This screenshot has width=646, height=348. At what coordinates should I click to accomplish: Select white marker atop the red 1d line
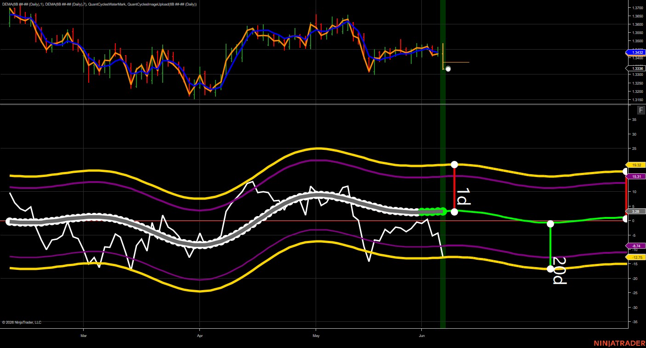tap(454, 165)
